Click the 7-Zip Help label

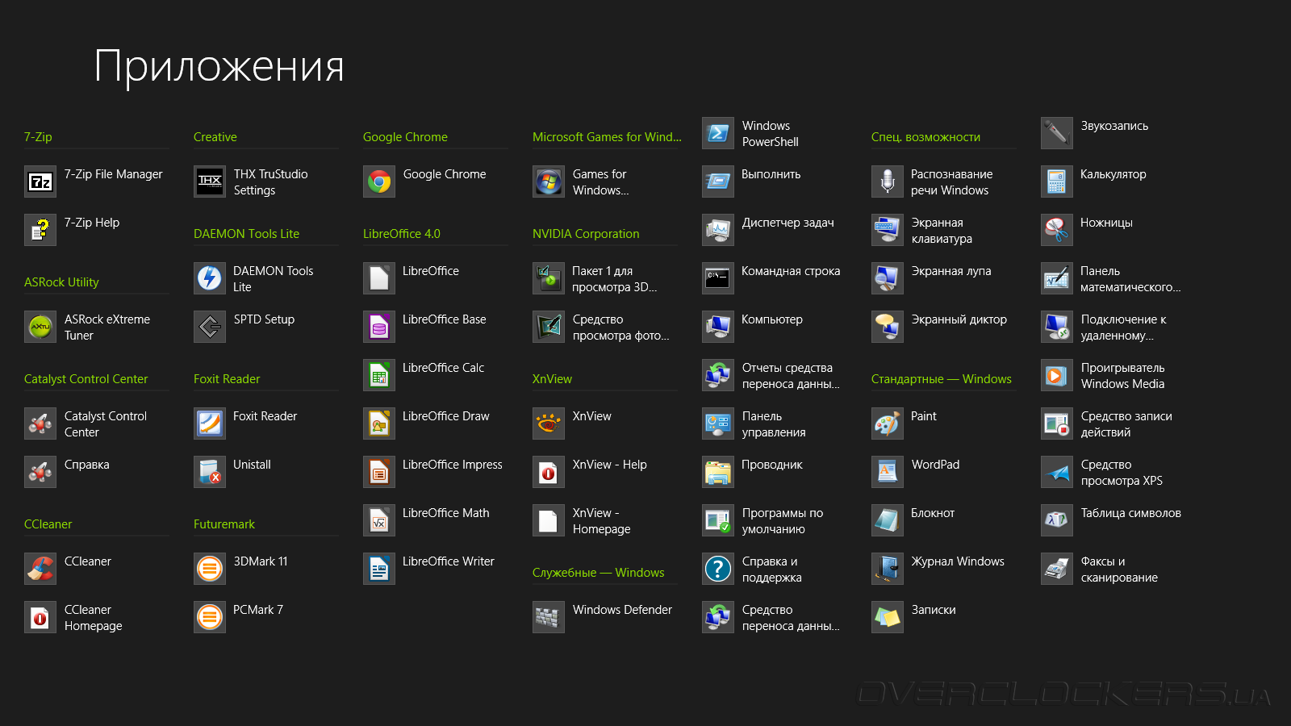tap(92, 223)
